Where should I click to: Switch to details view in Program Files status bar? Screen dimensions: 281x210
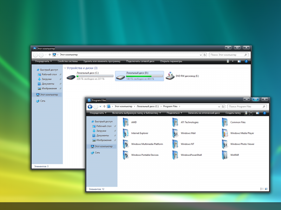(262, 189)
